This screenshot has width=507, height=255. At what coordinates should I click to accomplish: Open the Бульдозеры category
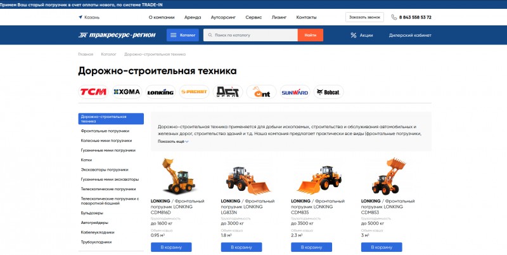click(x=92, y=213)
